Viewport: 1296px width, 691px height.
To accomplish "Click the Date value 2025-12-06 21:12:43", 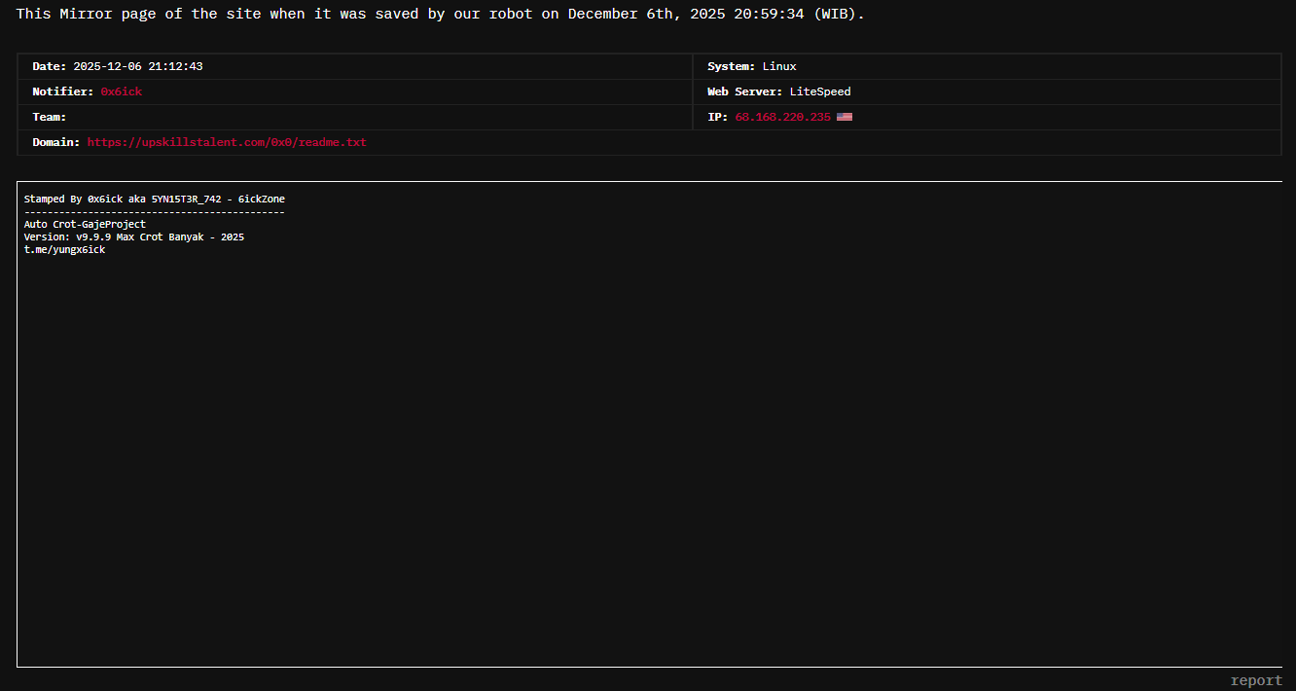I will 137,66.
